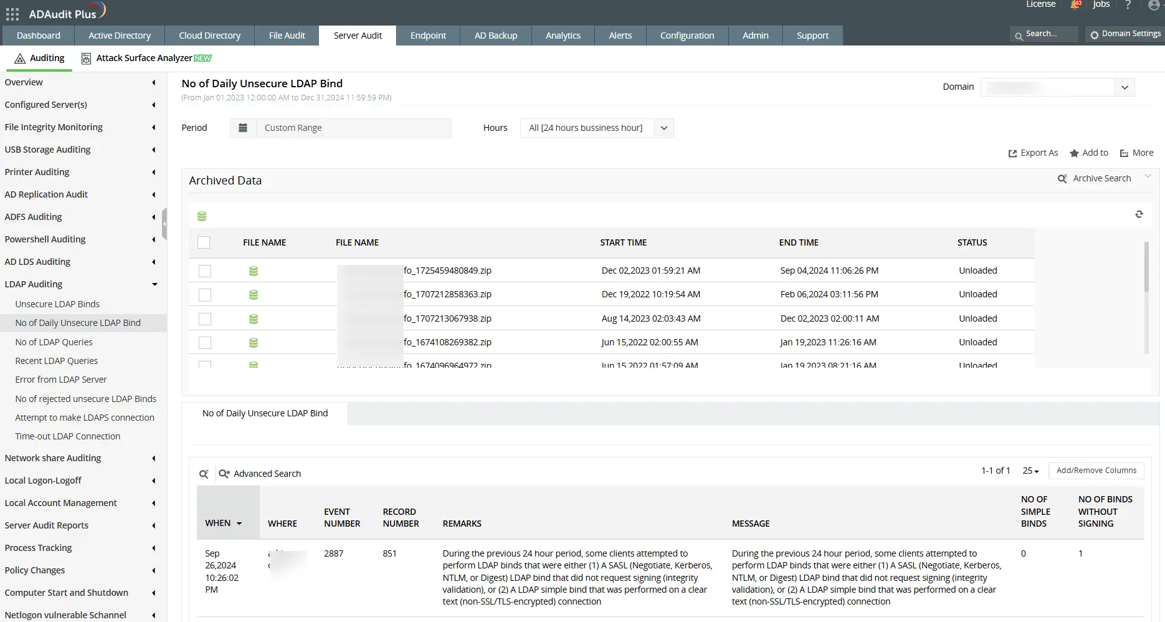Open the user profile account icon

1153,6
